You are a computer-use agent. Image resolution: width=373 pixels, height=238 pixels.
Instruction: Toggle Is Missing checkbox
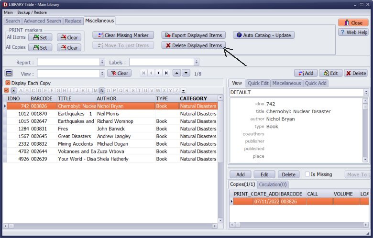[307, 174]
